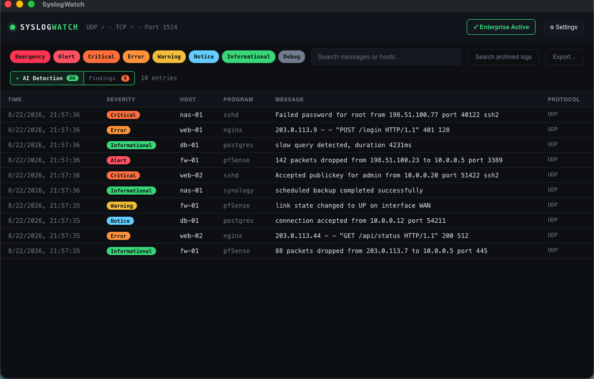594x379 pixels.
Task: Click the Findings count badge 9
Action: 125,78
